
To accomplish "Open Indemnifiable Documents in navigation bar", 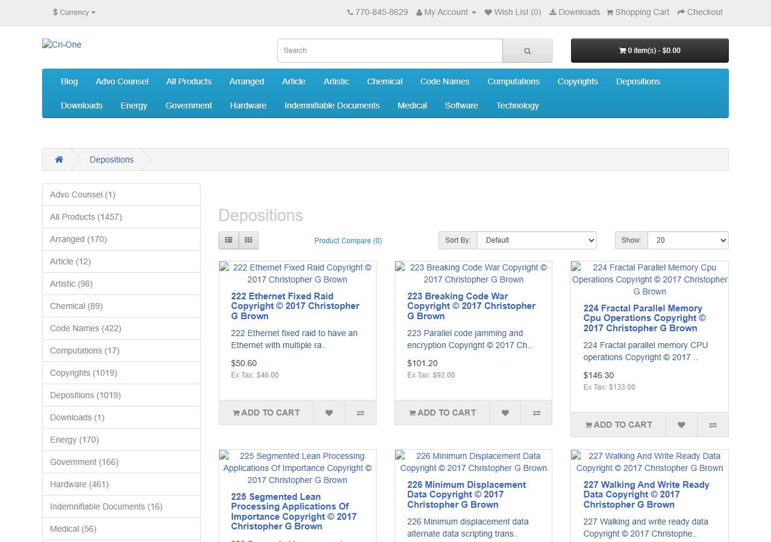I will [332, 105].
